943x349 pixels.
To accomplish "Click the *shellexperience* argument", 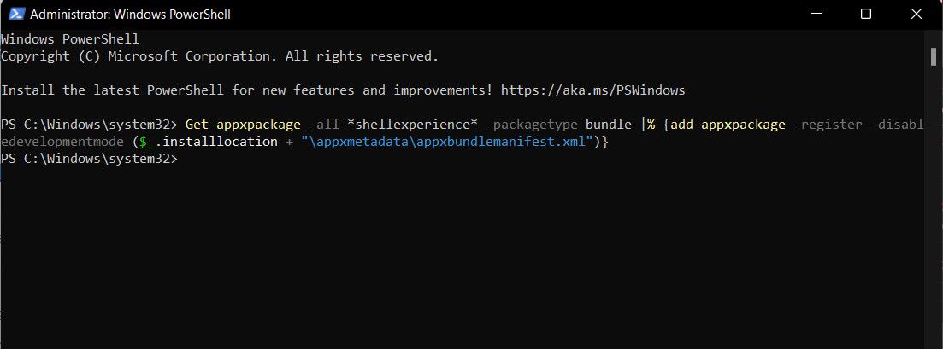I will coord(412,125).
